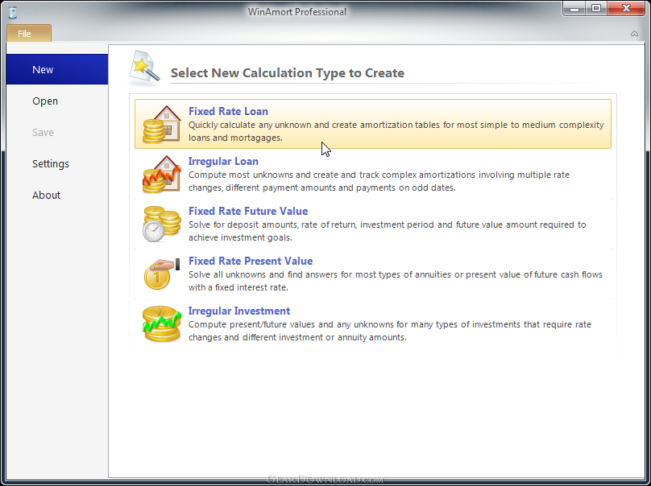Viewport: 651px width, 486px height.
Task: Click the Fixed Rate Present Value coin icon
Action: [x=162, y=274]
